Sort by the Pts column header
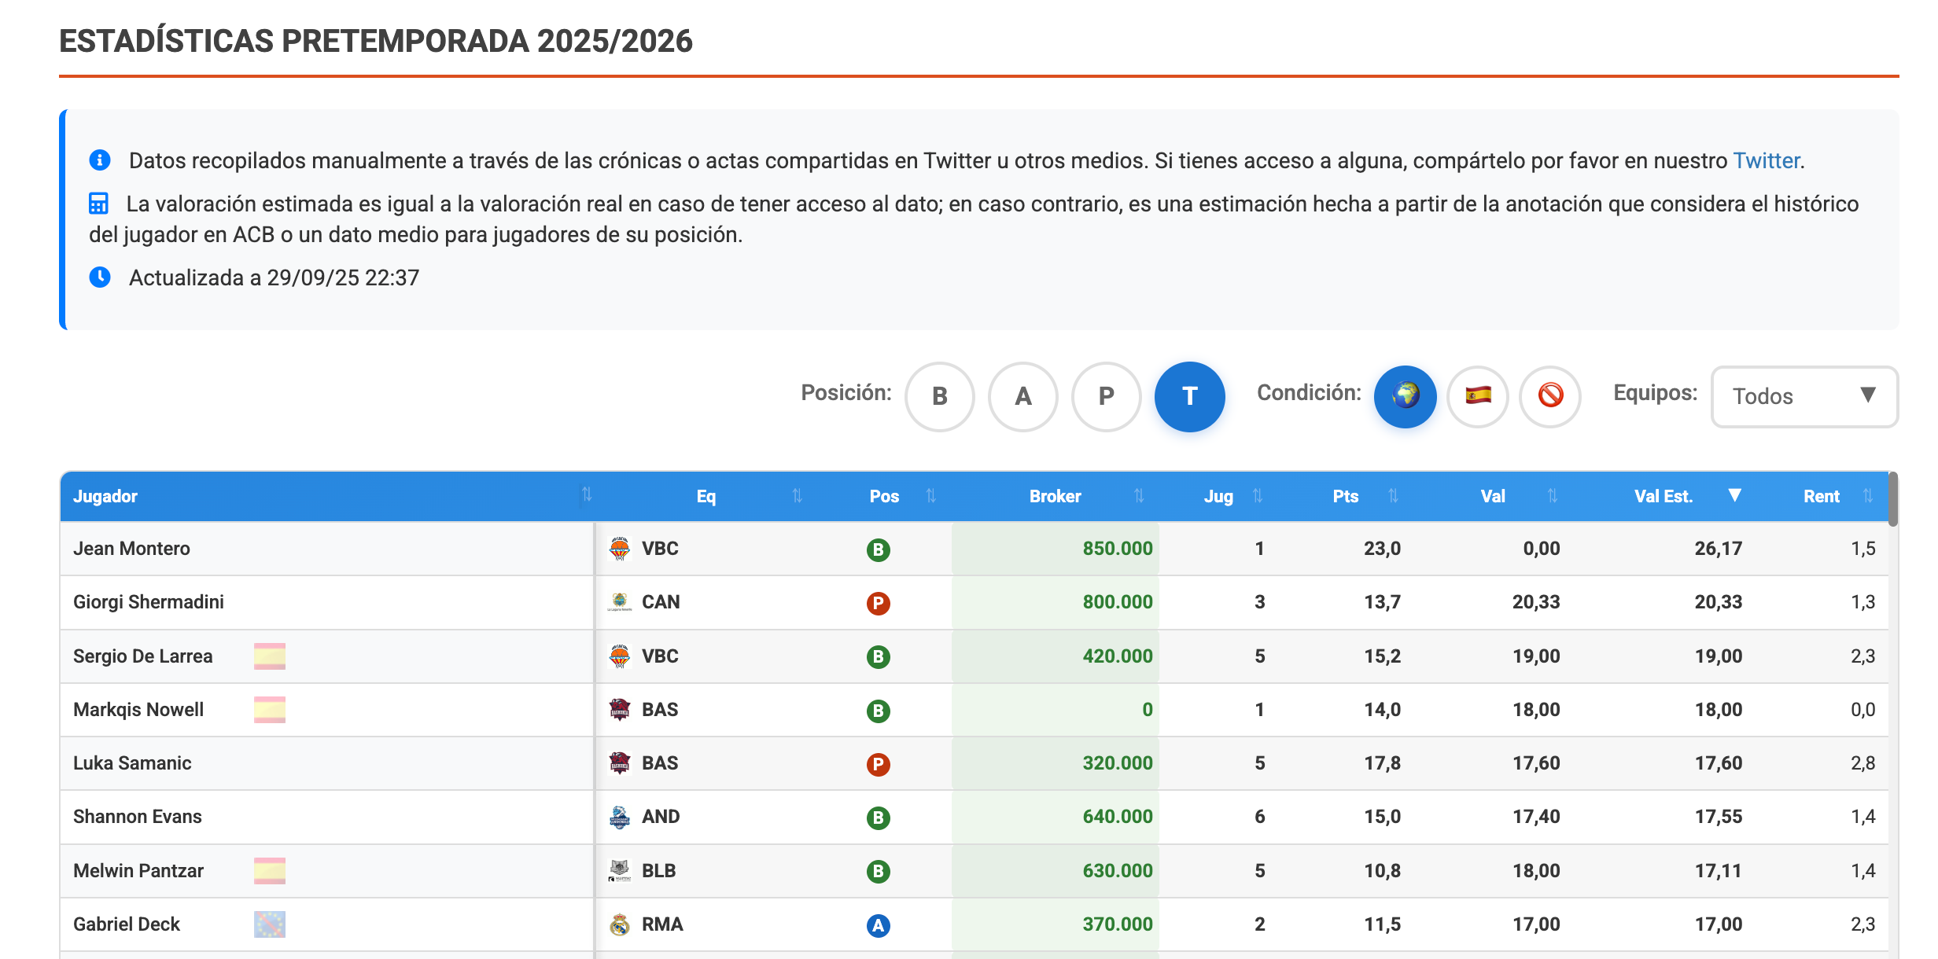The height and width of the screenshot is (959, 1938). pos(1345,496)
